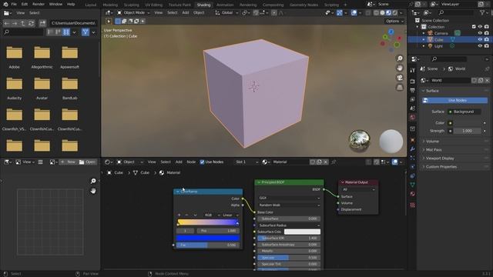Click the viewport zoom magnifier icon
Viewport: 493px width, 277px height.
(400, 58)
